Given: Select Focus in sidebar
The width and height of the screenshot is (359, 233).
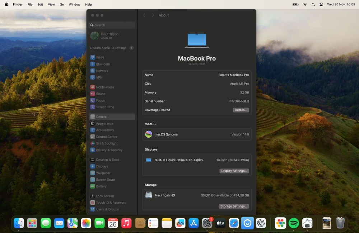Looking at the screenshot, I should tap(112, 100).
